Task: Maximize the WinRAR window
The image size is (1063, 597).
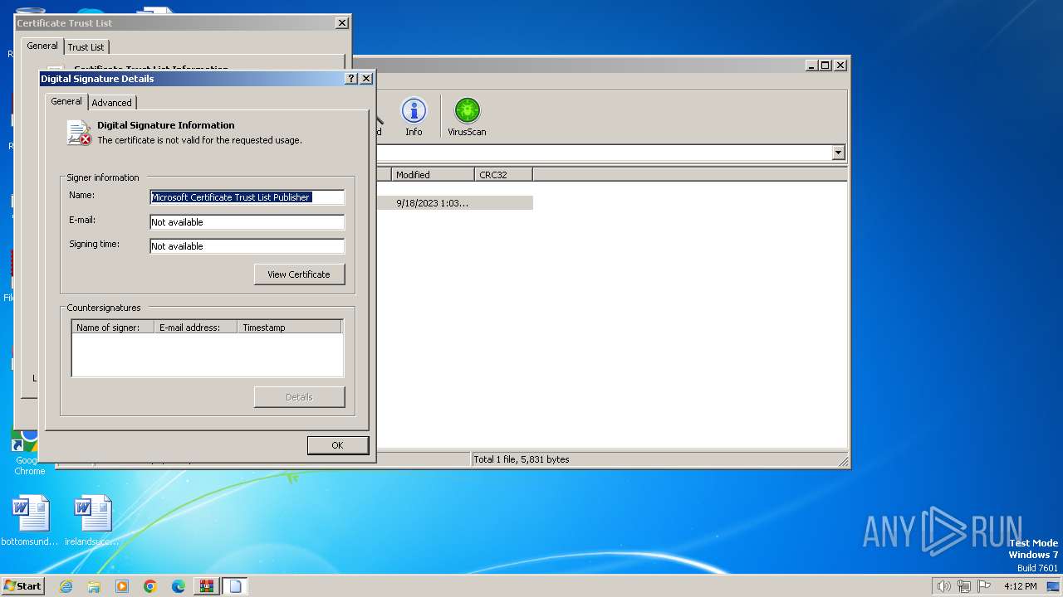Action: (x=825, y=65)
